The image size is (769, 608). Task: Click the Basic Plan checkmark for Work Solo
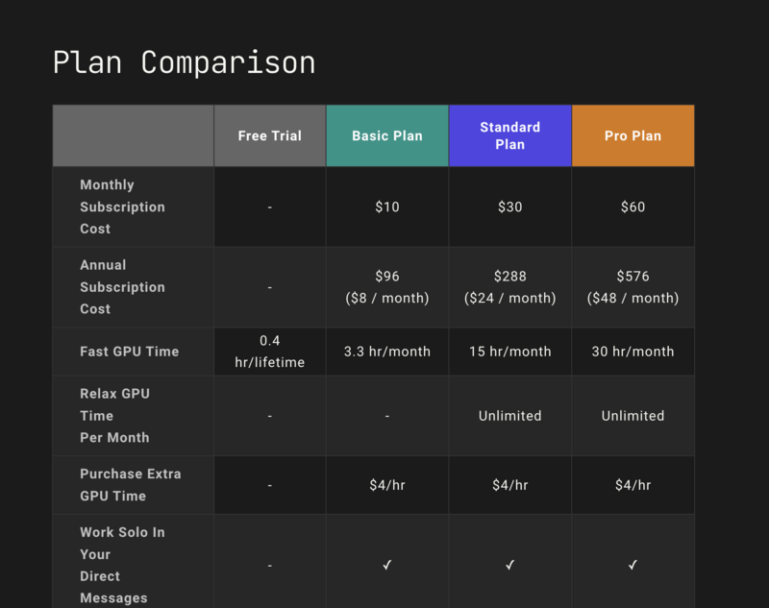coord(387,566)
